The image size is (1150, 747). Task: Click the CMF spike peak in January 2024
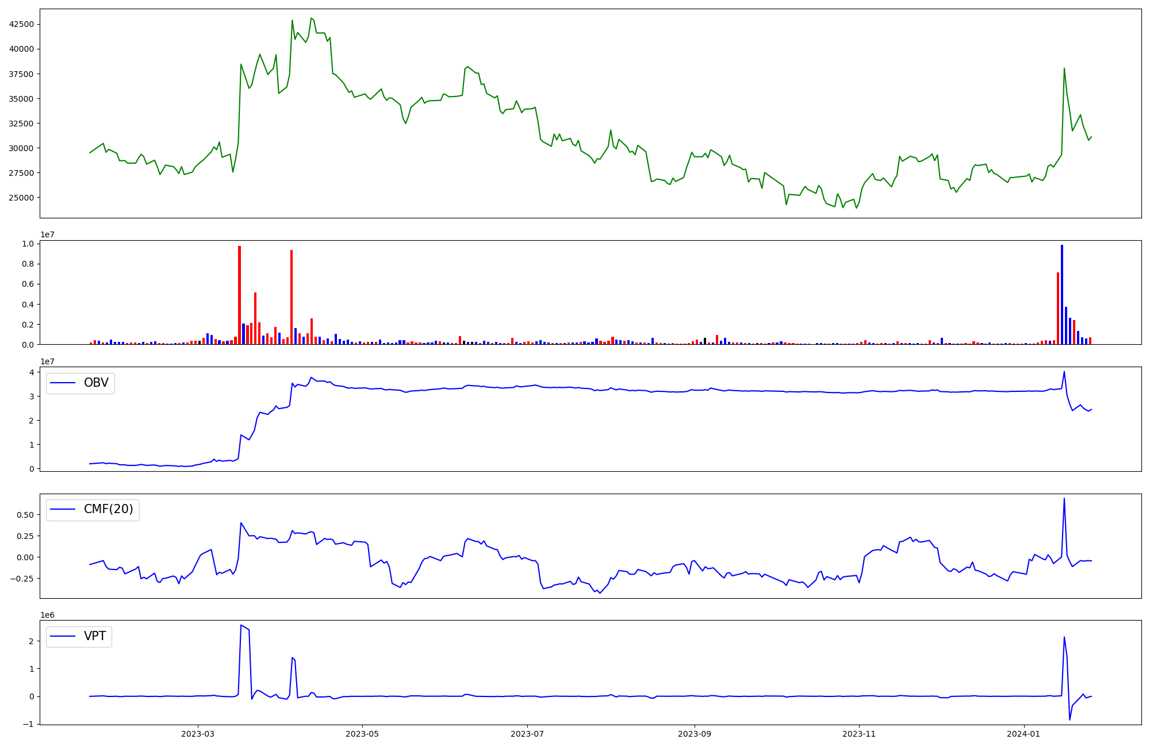click(x=1064, y=498)
